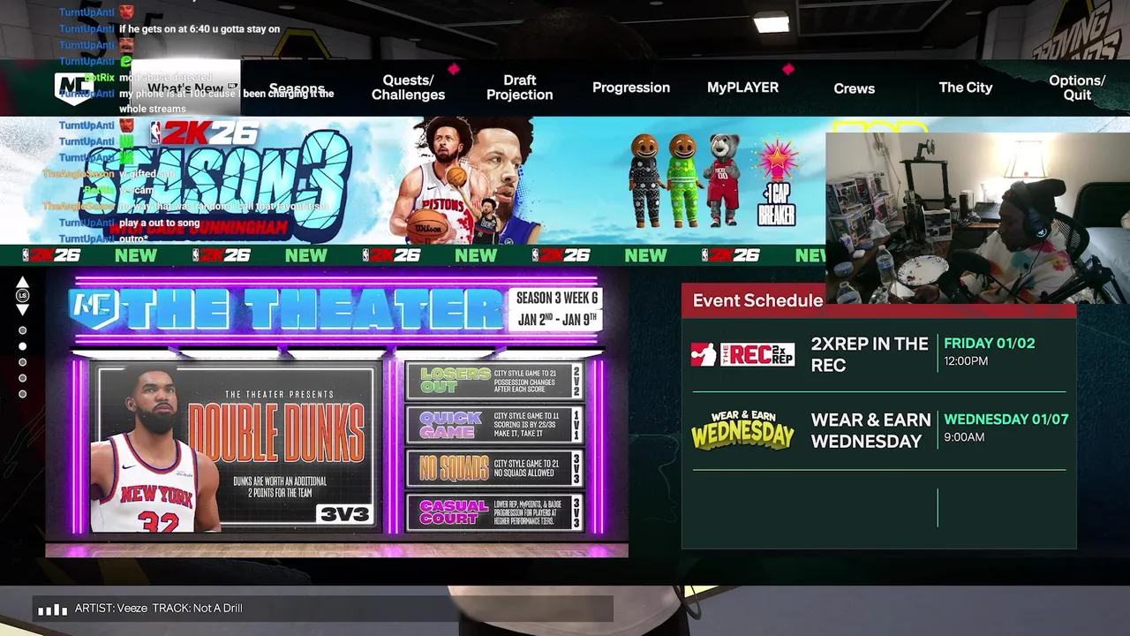Viewport: 1130px width, 636px height.
Task: Open The City tab
Action: pyautogui.click(x=965, y=87)
